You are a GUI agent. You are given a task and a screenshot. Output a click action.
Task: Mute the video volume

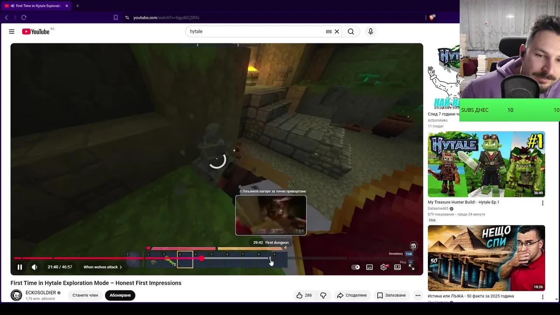[35, 267]
